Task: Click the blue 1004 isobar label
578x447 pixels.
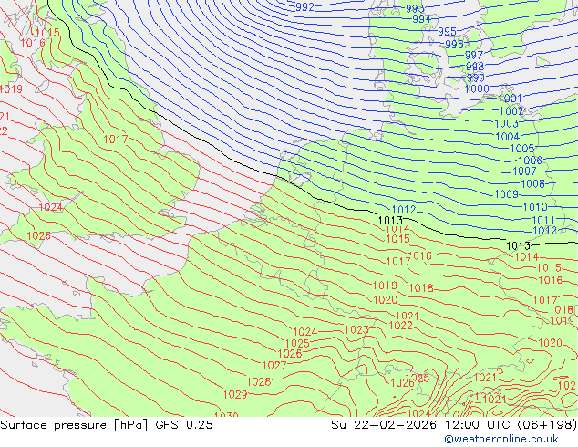Action: (x=508, y=137)
